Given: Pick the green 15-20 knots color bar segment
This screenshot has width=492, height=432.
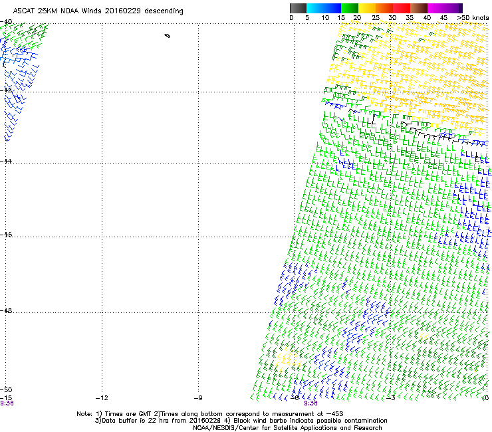Looking at the screenshot, I should click(350, 8).
